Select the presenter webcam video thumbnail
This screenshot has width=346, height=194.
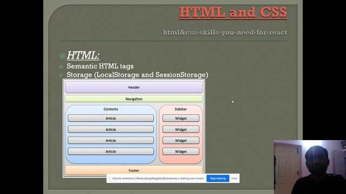pyautogui.click(x=310, y=167)
